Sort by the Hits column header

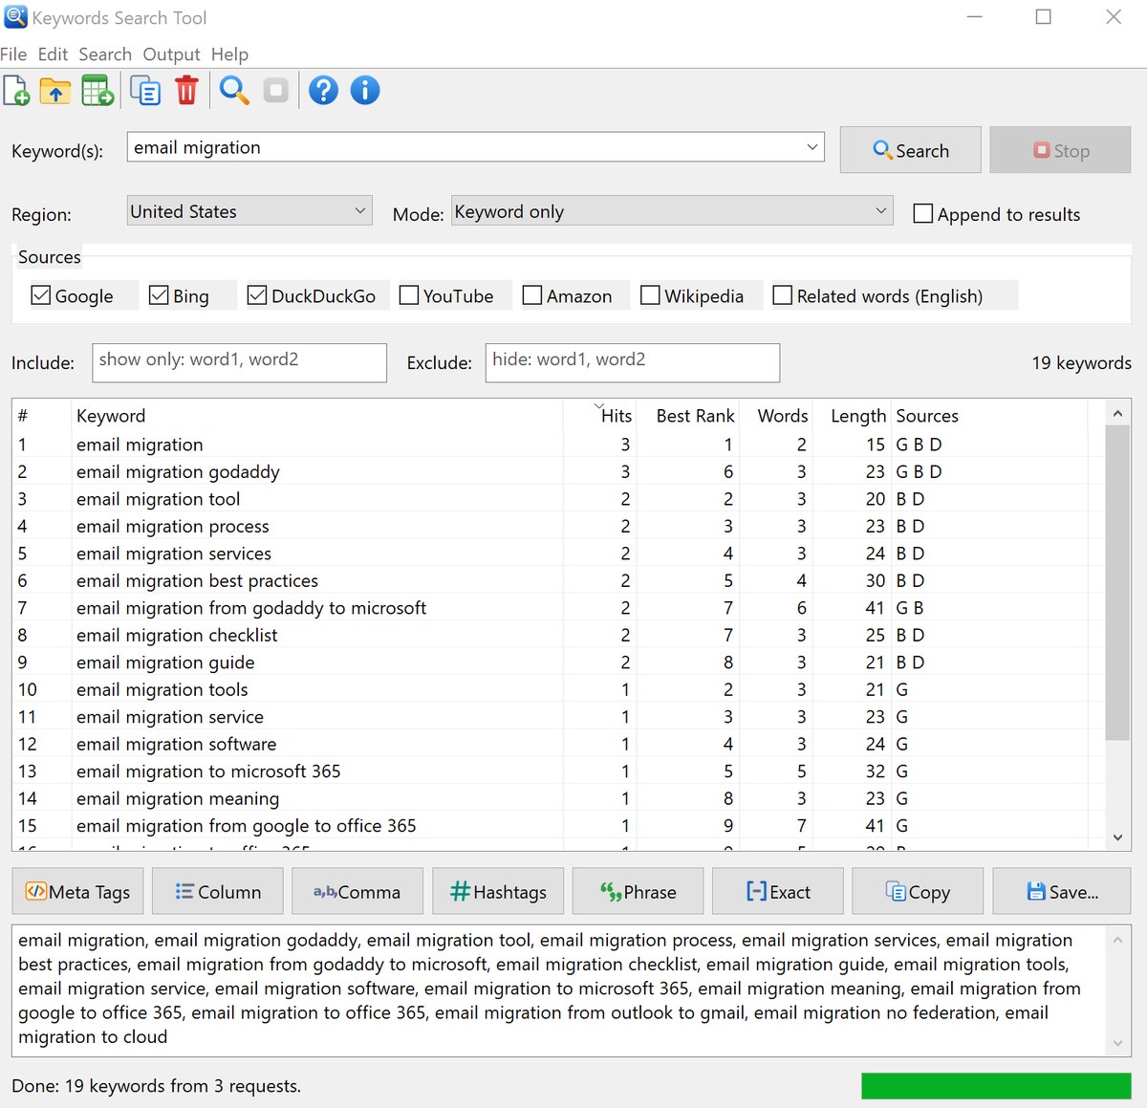[x=600, y=416]
